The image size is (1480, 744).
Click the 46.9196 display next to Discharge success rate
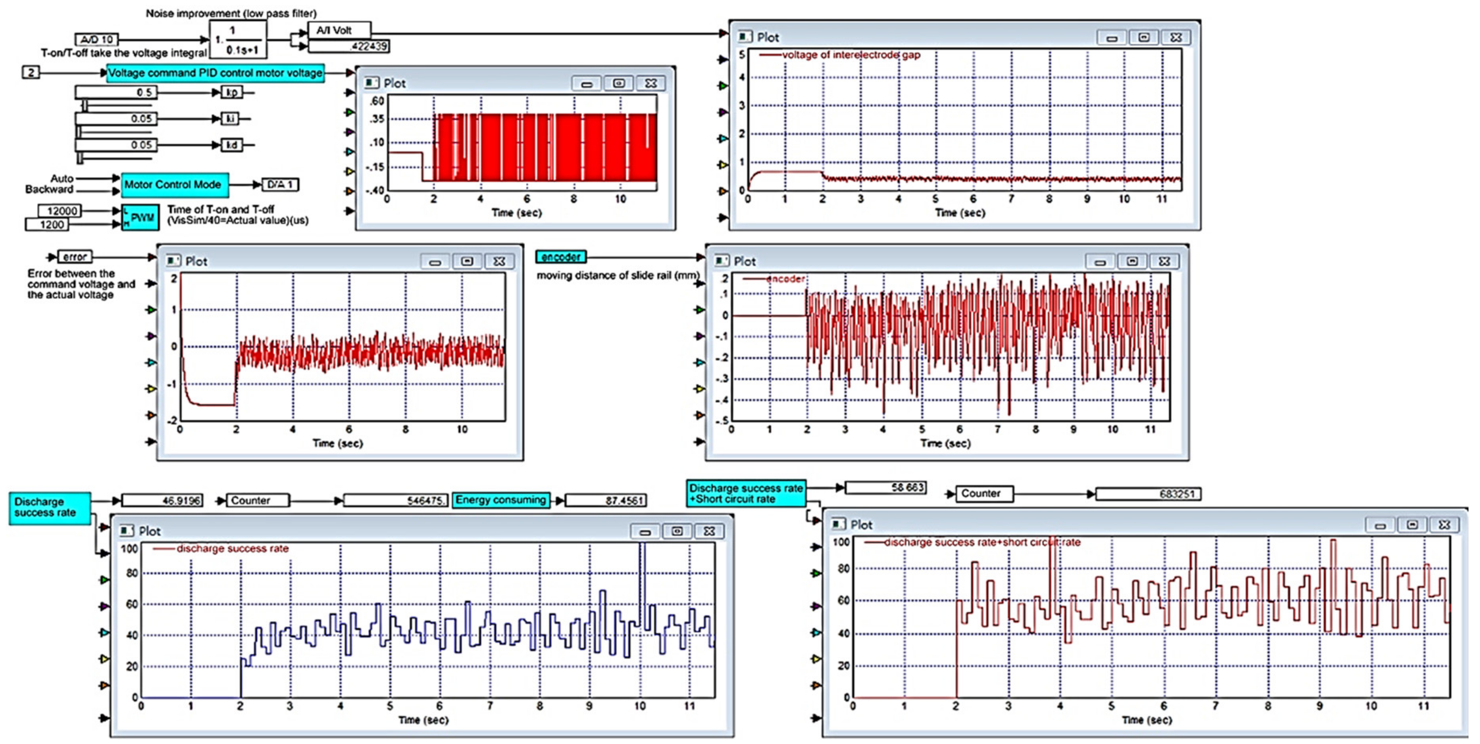click(x=162, y=500)
